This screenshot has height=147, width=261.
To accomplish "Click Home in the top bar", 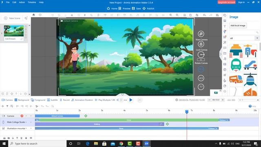I will (112, 9).
